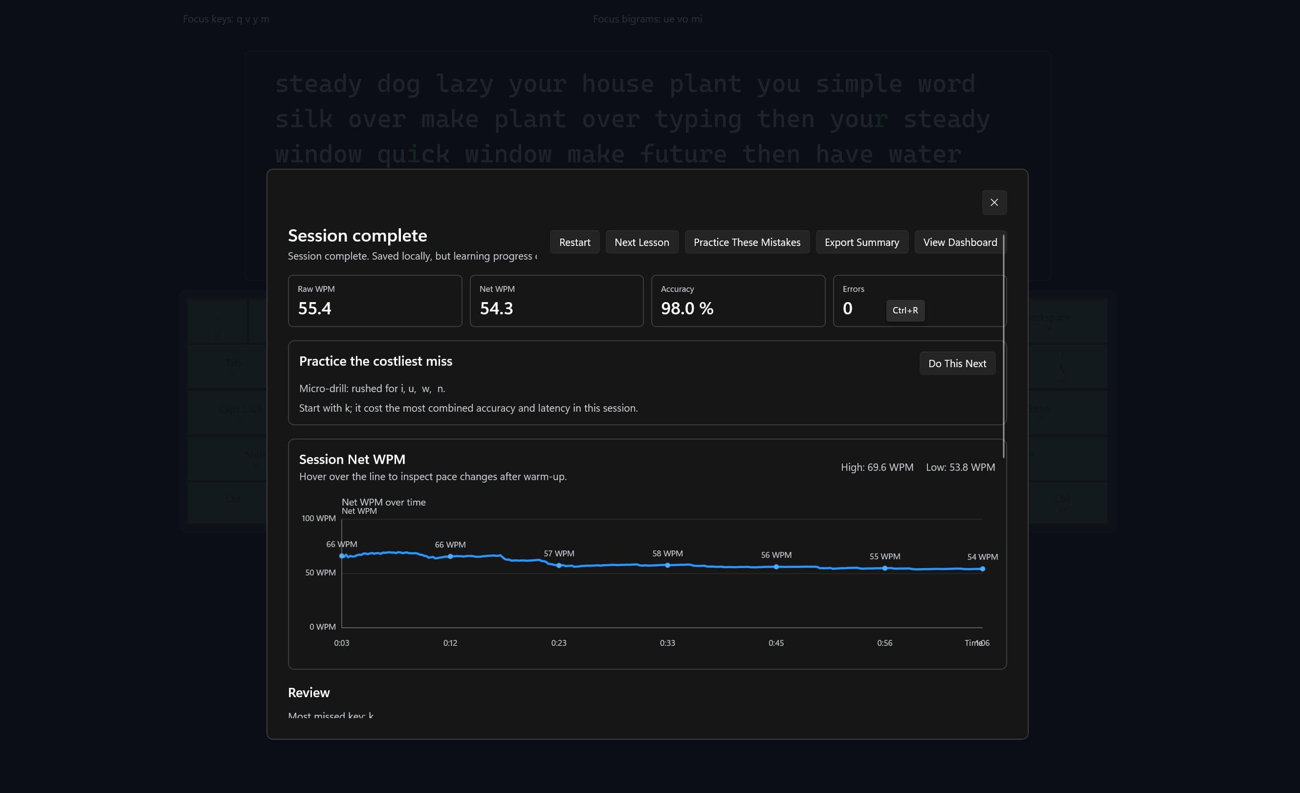1300x793 pixels.
Task: Click the word 'quick' in typing text
Action: [413, 154]
